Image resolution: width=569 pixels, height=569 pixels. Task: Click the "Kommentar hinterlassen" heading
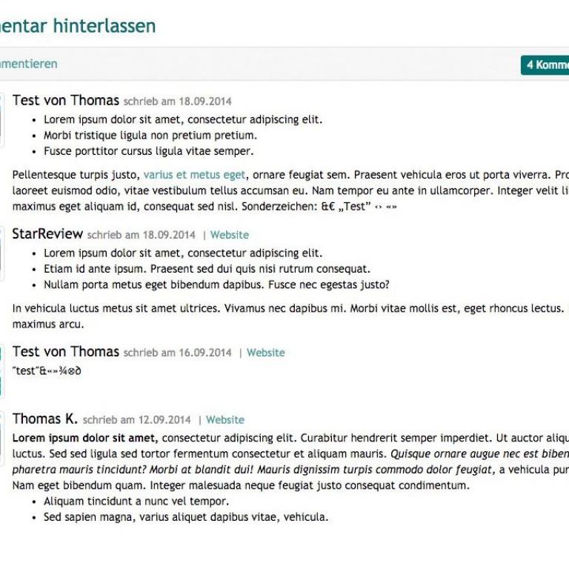tap(78, 26)
